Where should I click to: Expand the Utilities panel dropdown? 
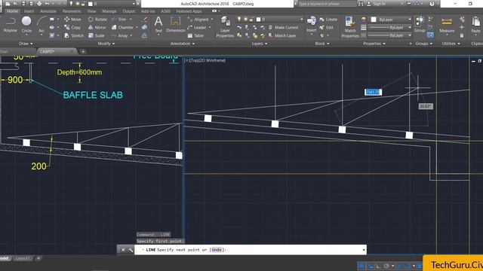[x=451, y=44]
